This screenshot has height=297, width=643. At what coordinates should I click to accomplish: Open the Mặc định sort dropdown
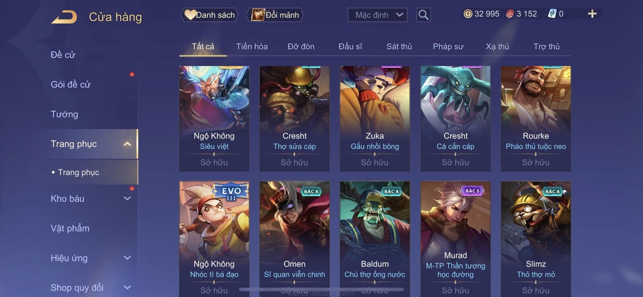coord(377,15)
